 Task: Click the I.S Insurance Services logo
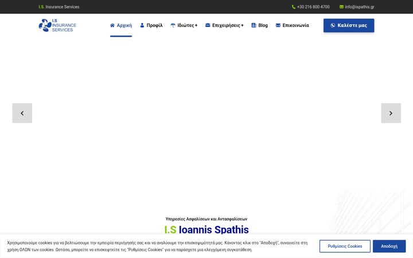tap(57, 25)
